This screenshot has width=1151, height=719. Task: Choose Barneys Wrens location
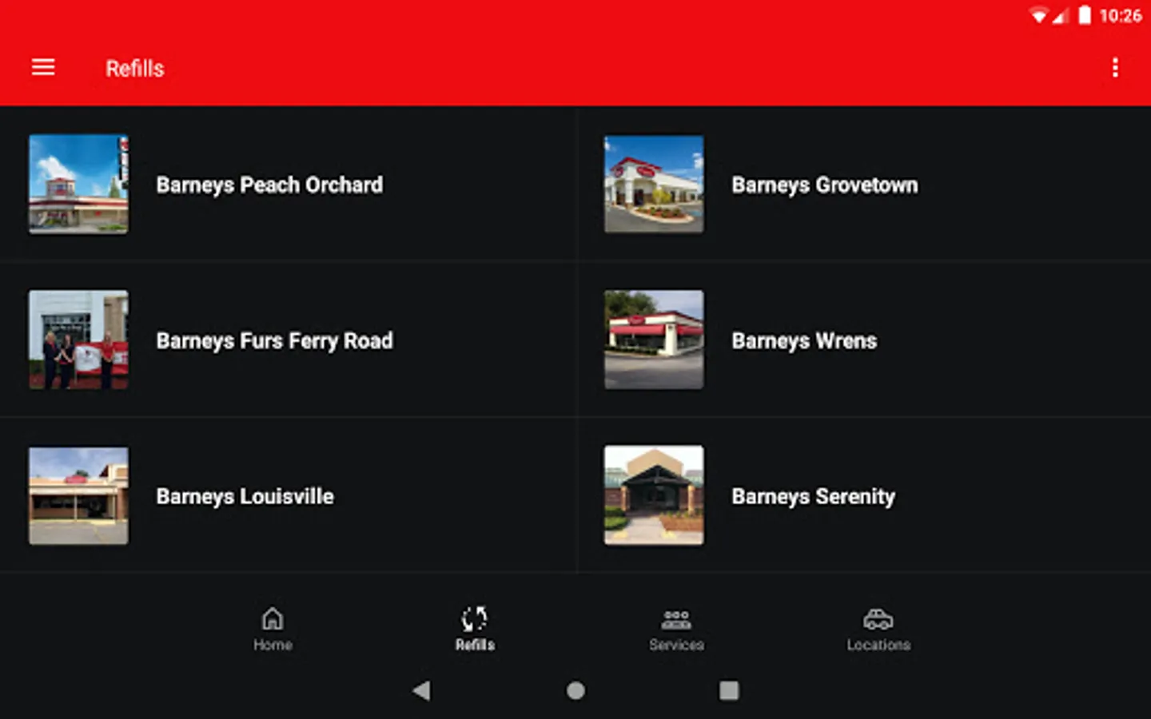864,340
